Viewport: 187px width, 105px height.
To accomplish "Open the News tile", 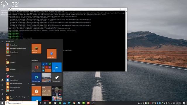I will coord(57,91).
